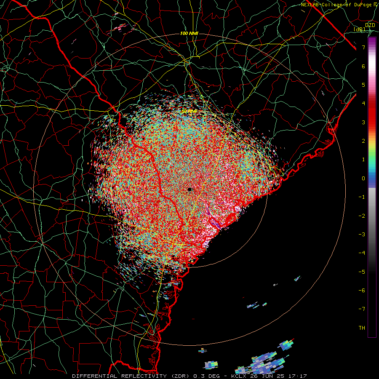Click the "2" value on the color scale
This screenshot has width=379, height=379.
coord(363,141)
